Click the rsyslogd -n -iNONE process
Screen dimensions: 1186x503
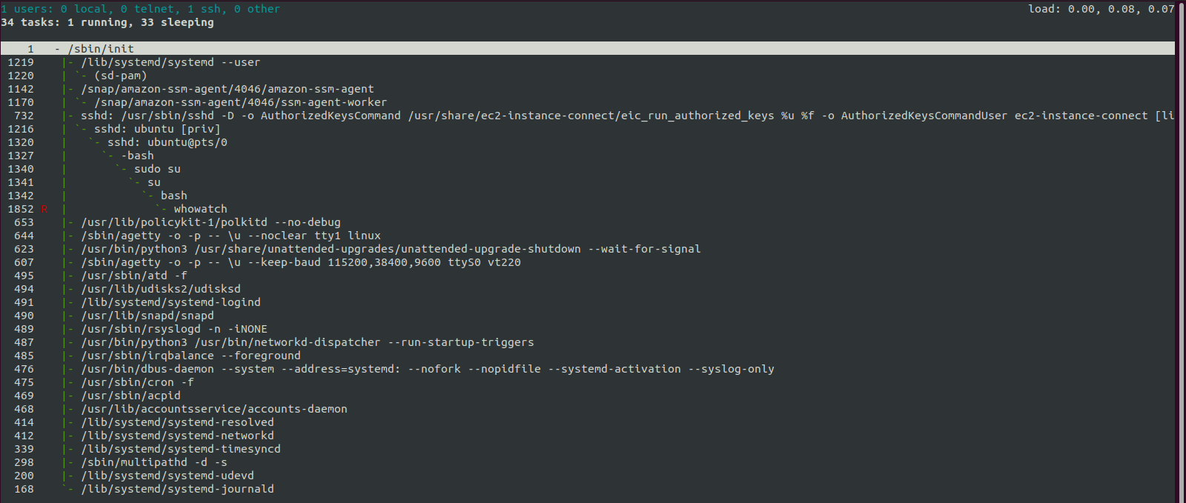(x=174, y=329)
